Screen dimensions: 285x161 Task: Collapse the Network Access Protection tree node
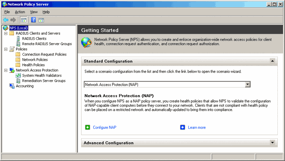[6, 70]
